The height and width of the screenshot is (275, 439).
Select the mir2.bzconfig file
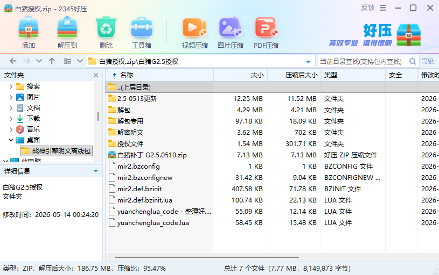click(x=273, y=167)
